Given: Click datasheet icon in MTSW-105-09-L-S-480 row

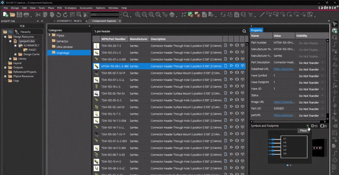Looking at the screenshot, I should [225, 66].
